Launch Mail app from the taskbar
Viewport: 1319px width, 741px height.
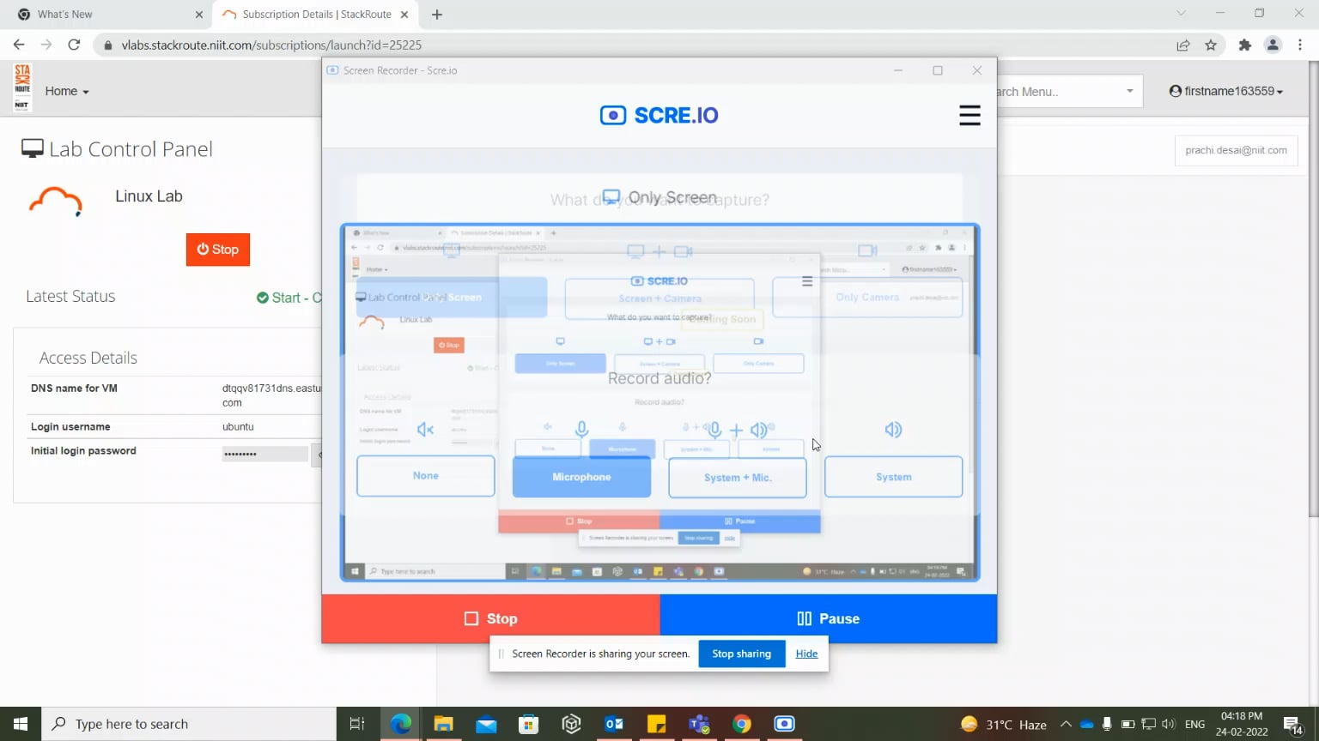click(x=486, y=724)
